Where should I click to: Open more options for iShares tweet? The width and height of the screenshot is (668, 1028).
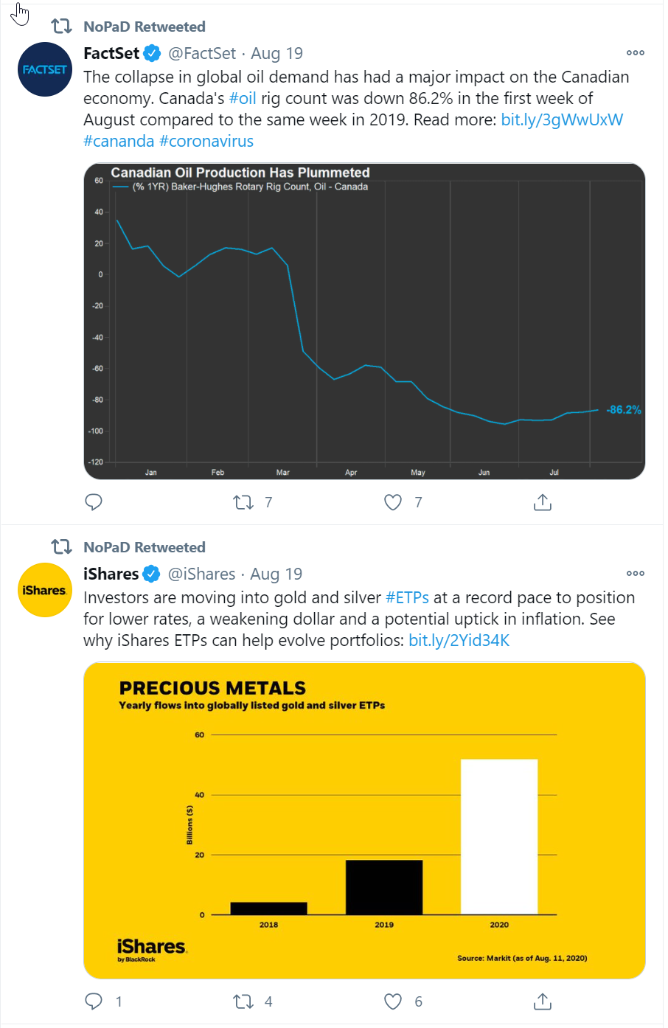click(635, 574)
